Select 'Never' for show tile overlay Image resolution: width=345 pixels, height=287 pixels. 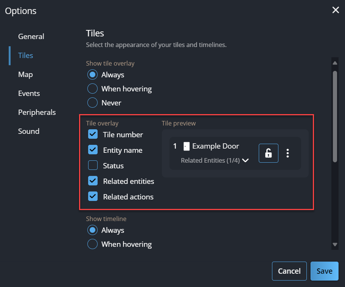click(92, 103)
